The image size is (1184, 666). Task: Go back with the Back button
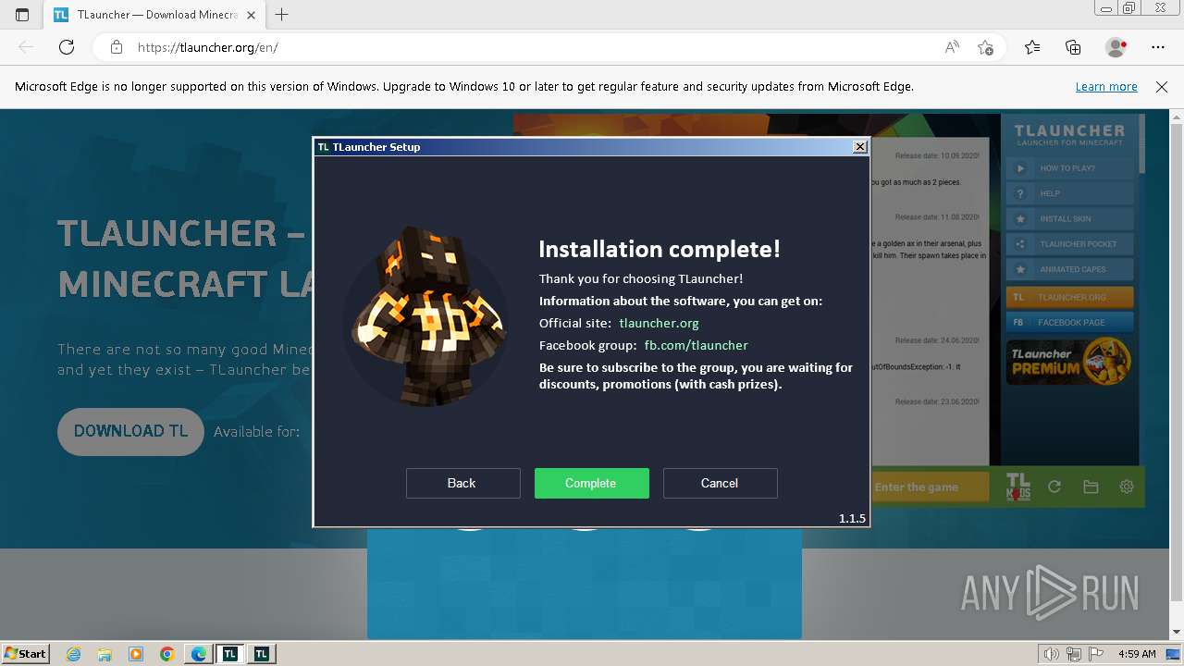462,483
